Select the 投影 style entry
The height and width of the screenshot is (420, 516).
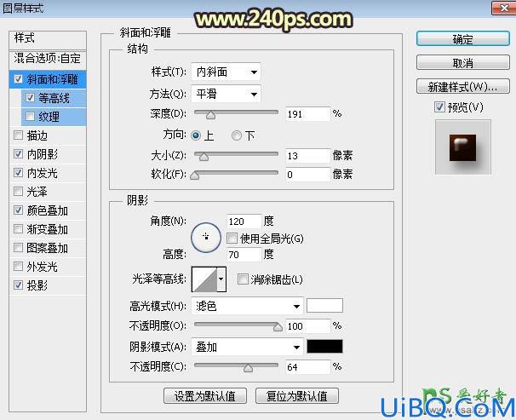tap(48, 285)
